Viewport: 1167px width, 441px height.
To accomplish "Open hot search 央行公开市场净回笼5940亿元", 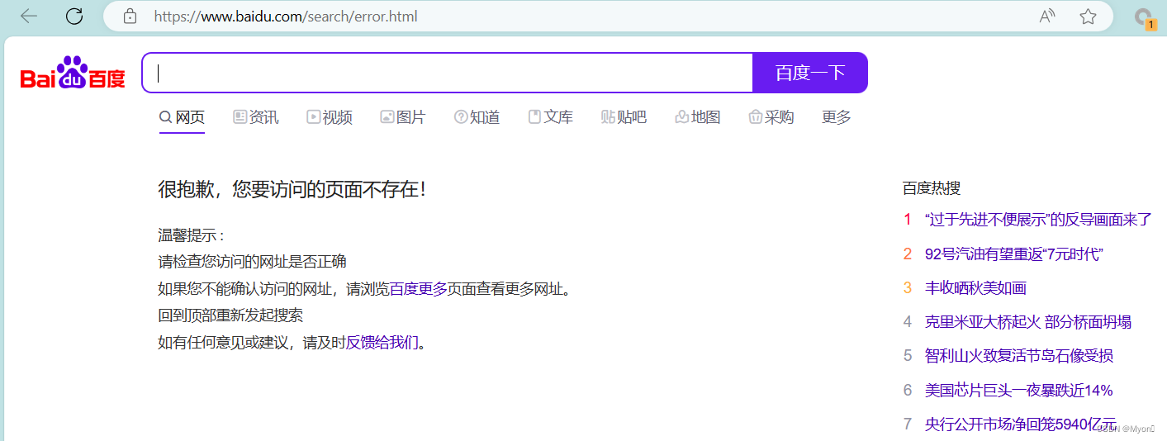I will pos(1021,424).
